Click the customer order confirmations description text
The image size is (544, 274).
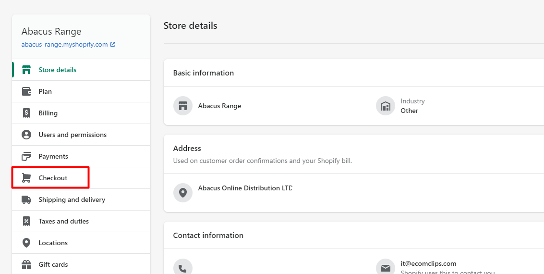click(263, 161)
